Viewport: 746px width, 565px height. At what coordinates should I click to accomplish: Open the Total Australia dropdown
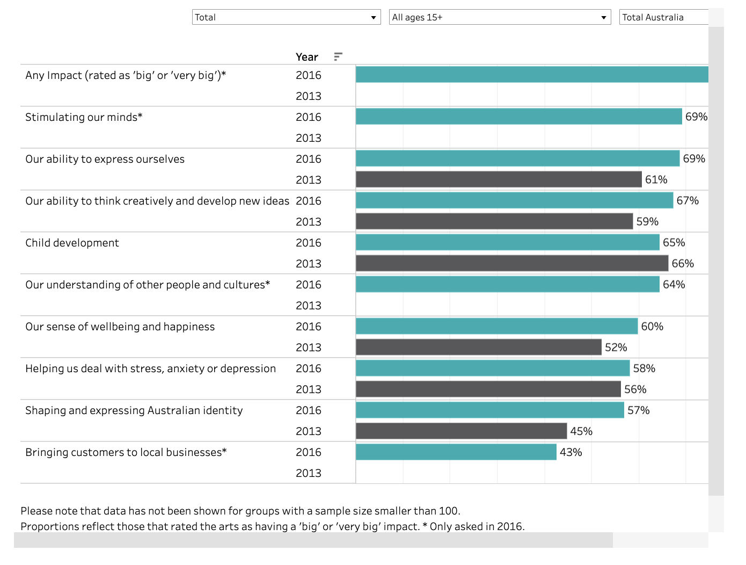[664, 17]
